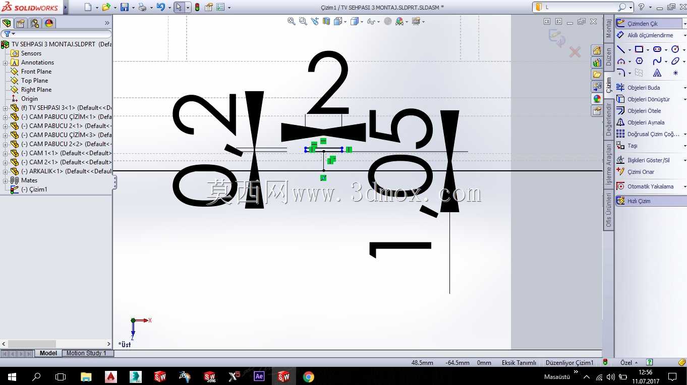Open File Explorer from the taskbar
Screen dimensions: 687x385
coord(86,376)
